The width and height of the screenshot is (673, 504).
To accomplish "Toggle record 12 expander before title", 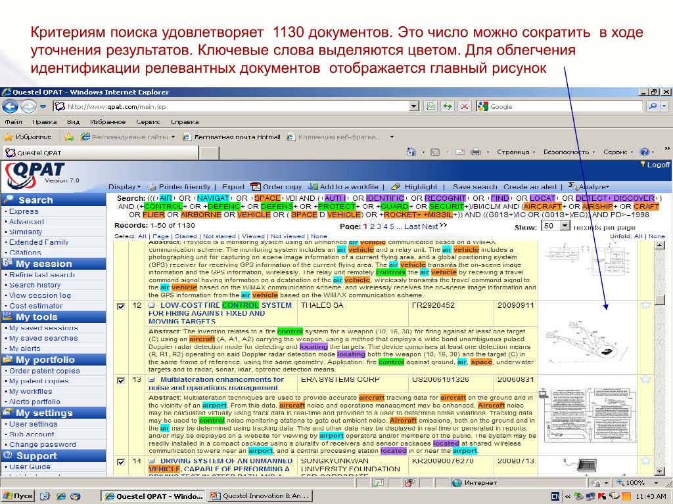I will coord(152,306).
